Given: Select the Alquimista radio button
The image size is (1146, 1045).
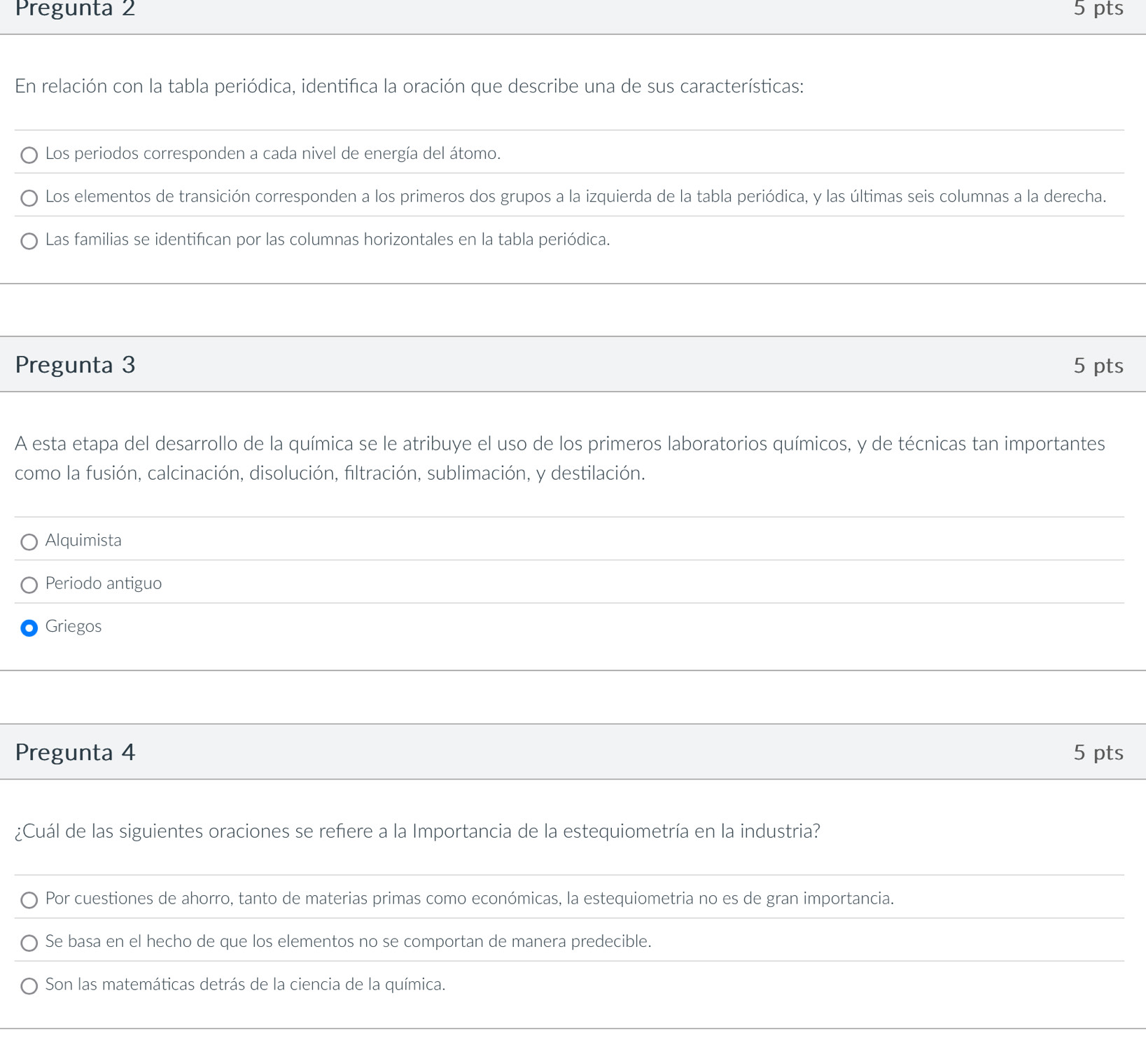Looking at the screenshot, I should pos(29,541).
